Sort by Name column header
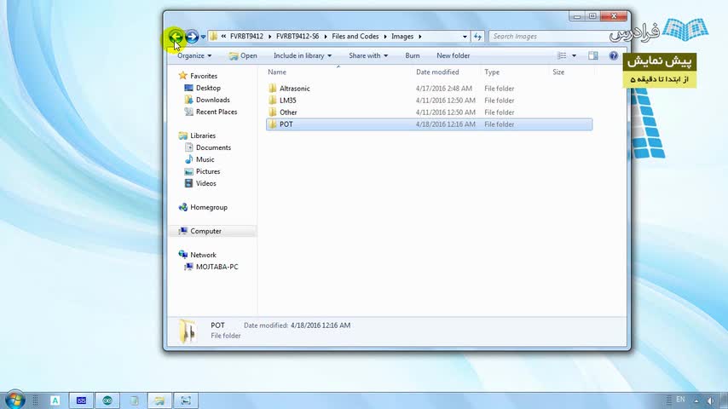 277,72
